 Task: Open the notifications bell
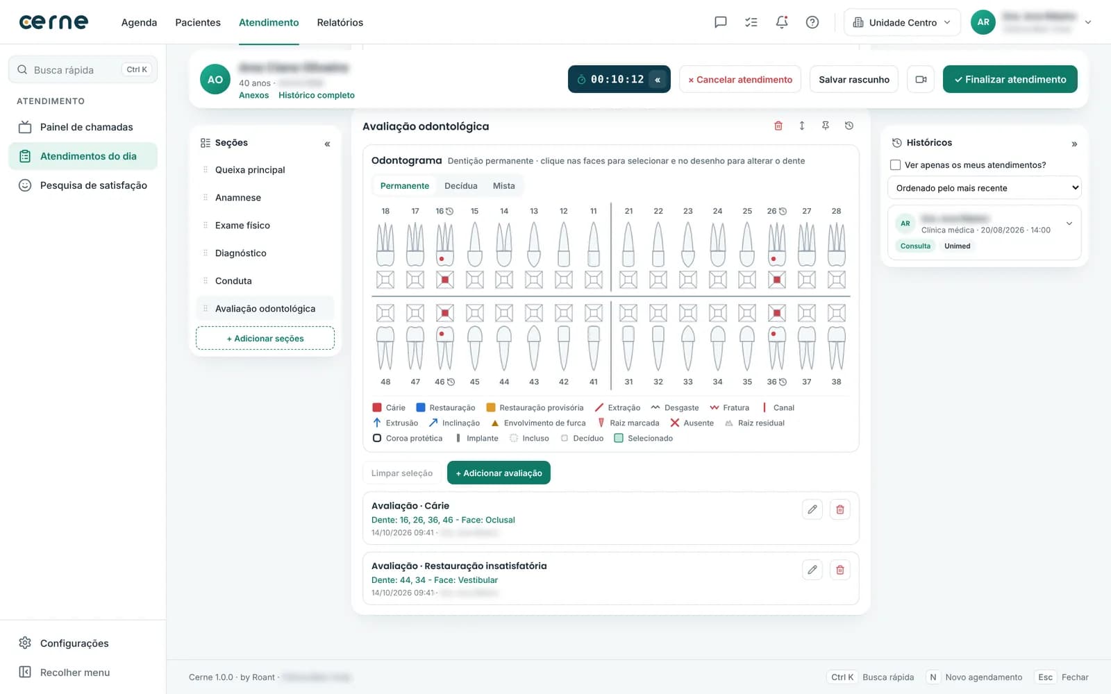[x=782, y=22]
